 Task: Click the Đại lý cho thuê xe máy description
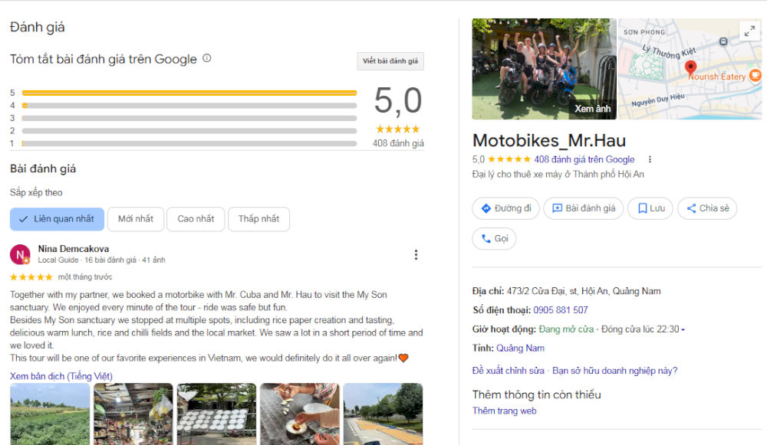click(558, 175)
